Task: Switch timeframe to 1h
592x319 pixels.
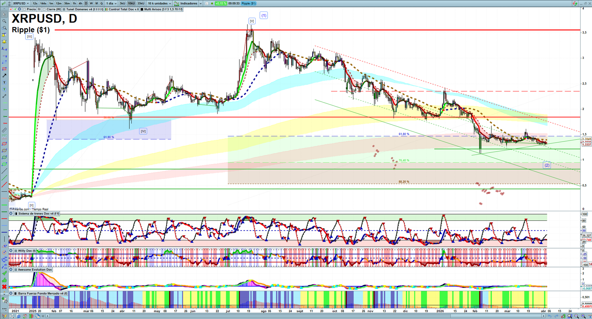Action: tap(74, 3)
